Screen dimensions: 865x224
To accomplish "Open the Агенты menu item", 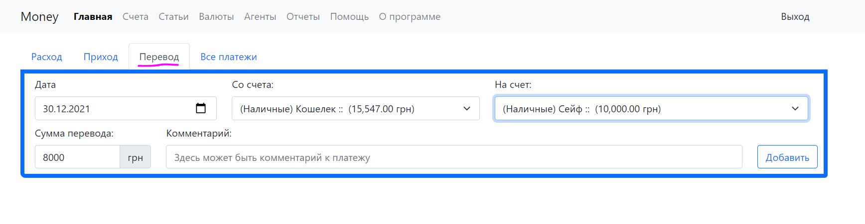I will 260,16.
